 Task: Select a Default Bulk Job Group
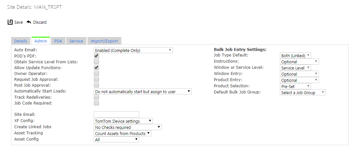(303, 92)
